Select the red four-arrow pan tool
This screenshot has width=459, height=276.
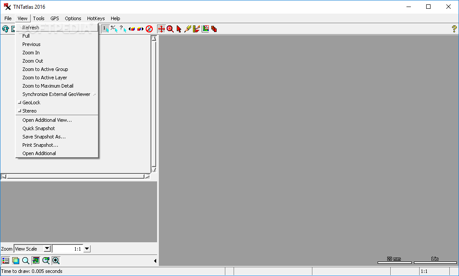click(161, 29)
